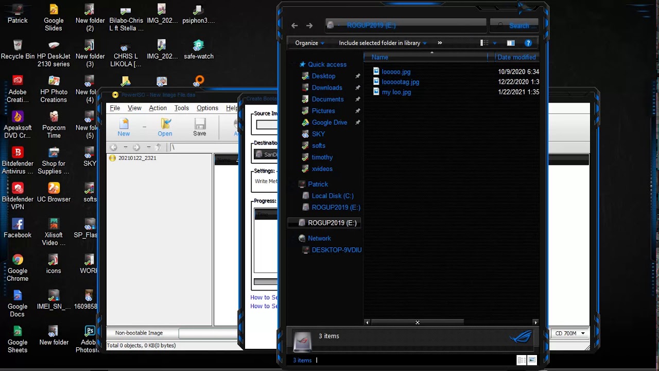Select file my loo.jpg

click(396, 92)
